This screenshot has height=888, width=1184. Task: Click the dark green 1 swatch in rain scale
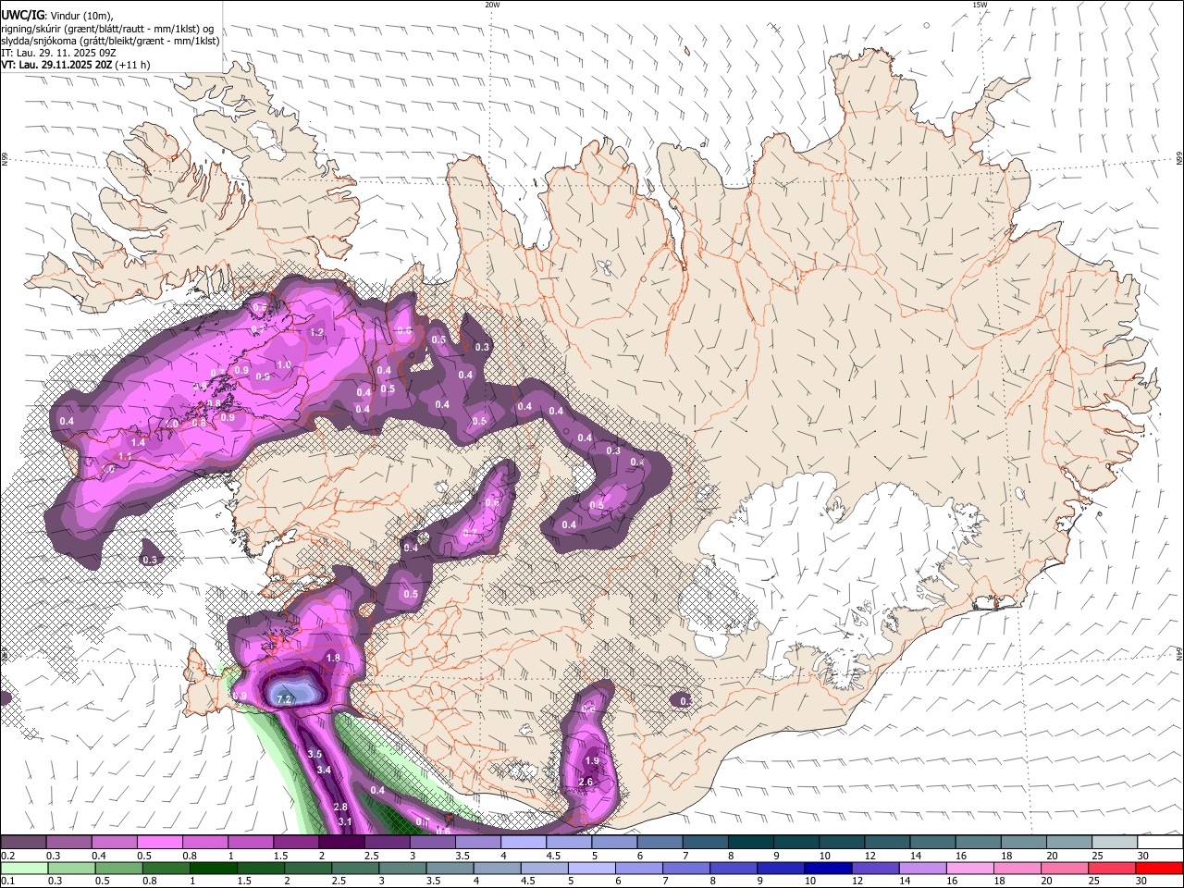[212, 869]
